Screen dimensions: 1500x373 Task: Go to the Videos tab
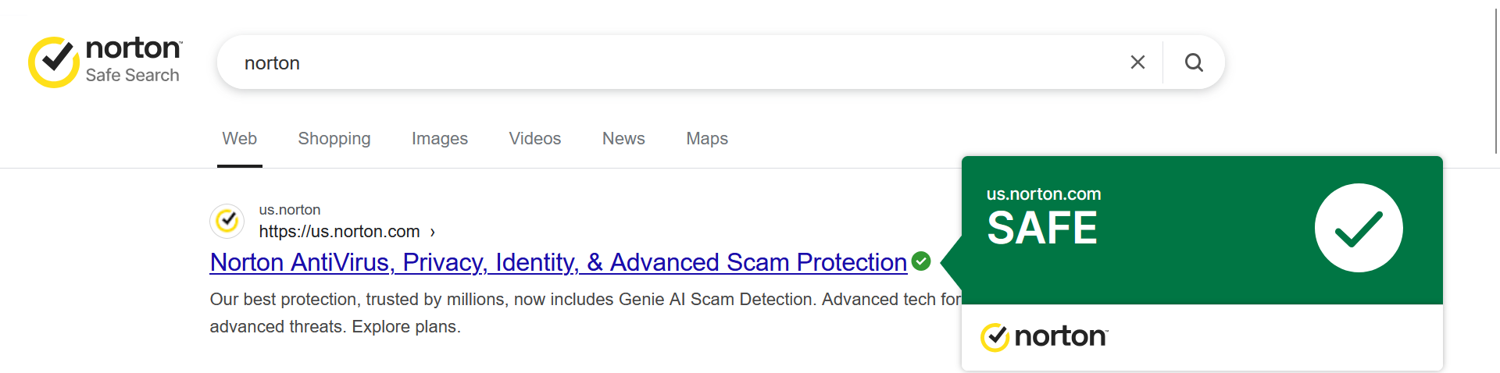pyautogui.click(x=535, y=139)
